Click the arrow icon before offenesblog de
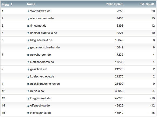157x117 pixels. (x=28, y=106)
